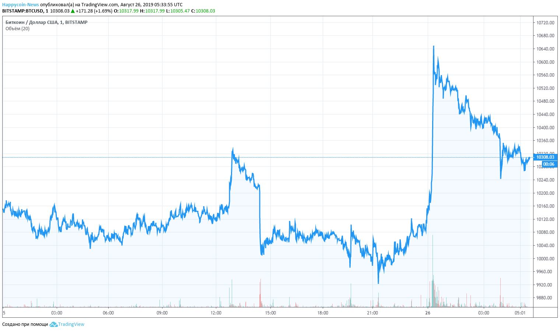
Task: Click the 06:00 time axis label
Action: coord(108,313)
